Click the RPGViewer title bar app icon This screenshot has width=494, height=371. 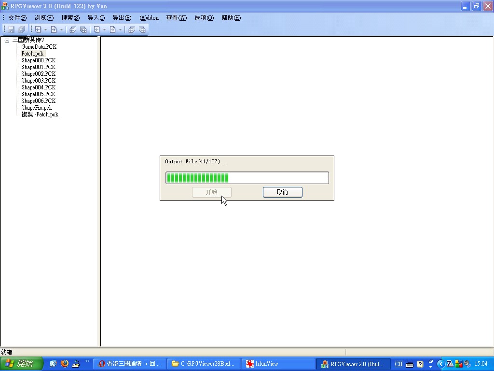click(x=5, y=6)
